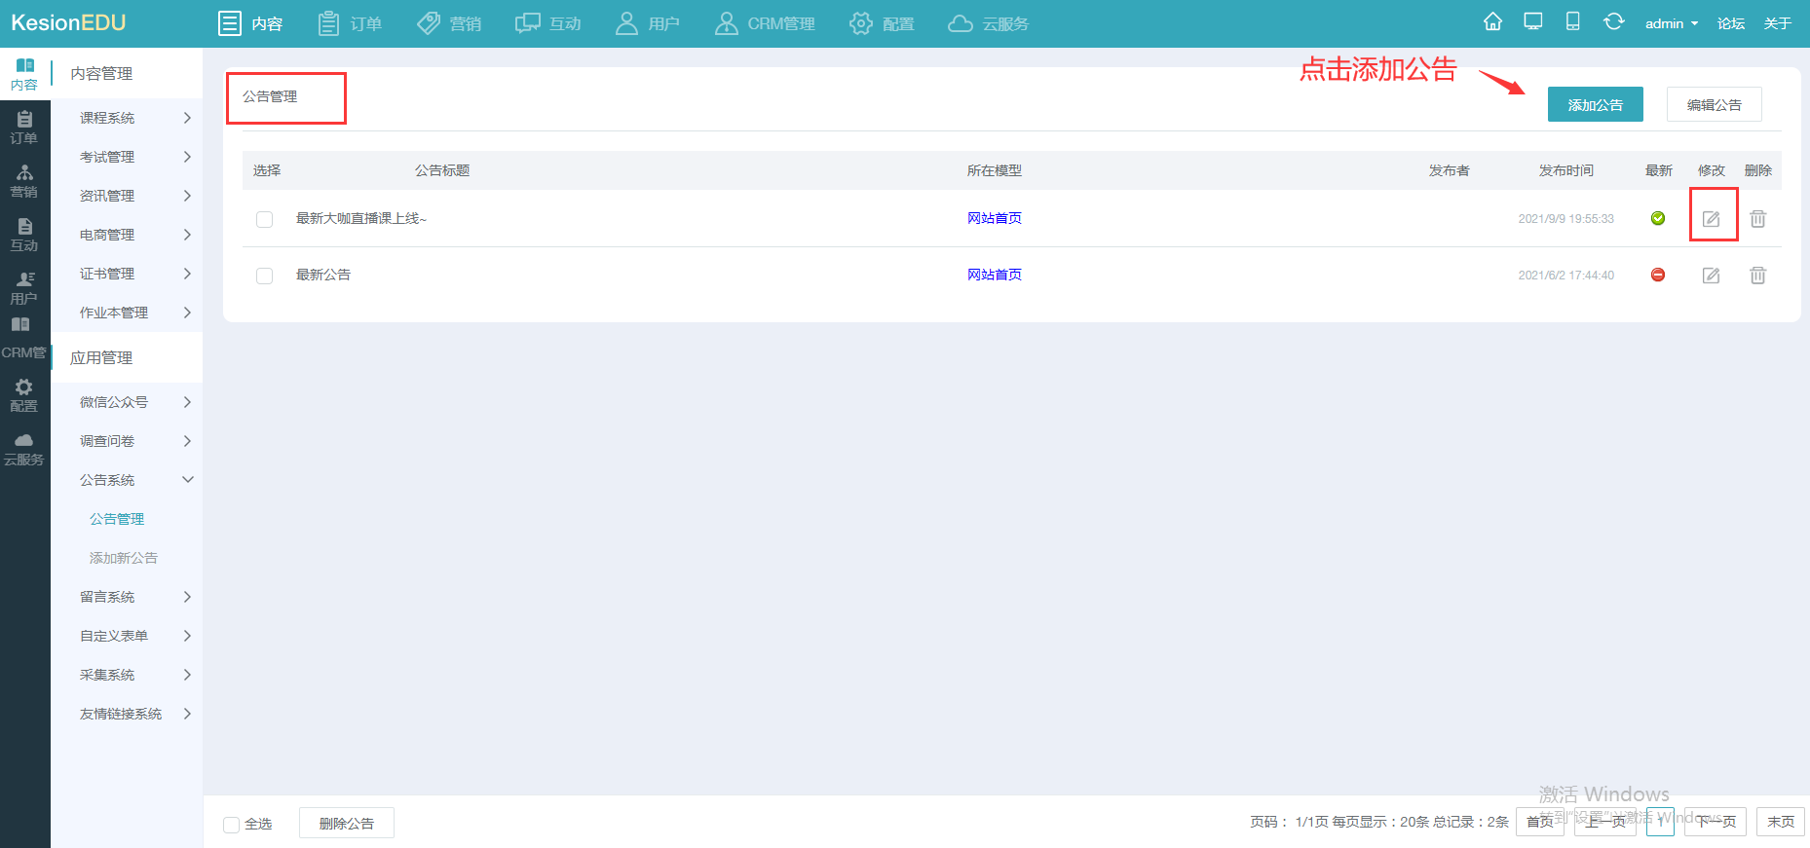The image size is (1810, 848).
Task: Click 下一页 pagination button
Action: 1716,822
